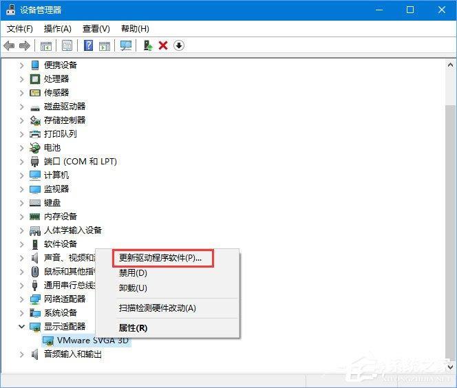Select the 内存设备 tree label
This screenshot has width=457, height=388.
61,217
